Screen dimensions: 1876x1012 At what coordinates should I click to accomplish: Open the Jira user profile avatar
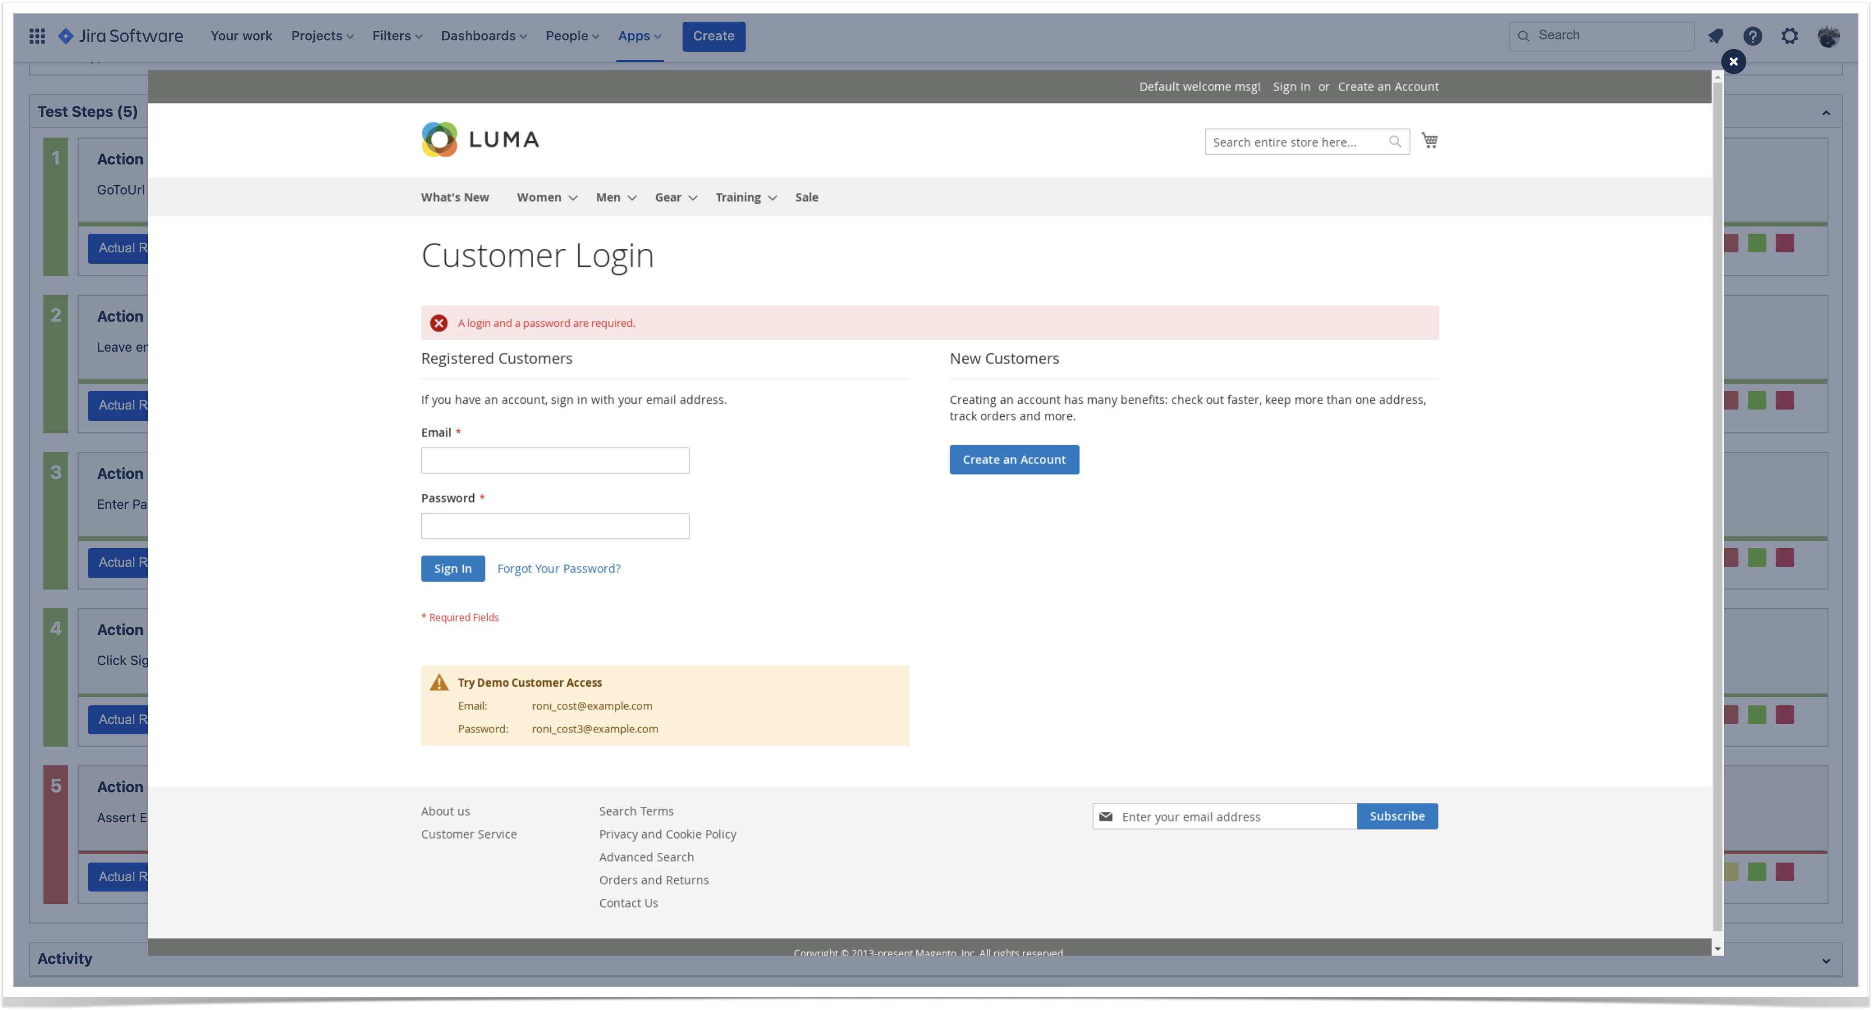pyautogui.click(x=1828, y=36)
